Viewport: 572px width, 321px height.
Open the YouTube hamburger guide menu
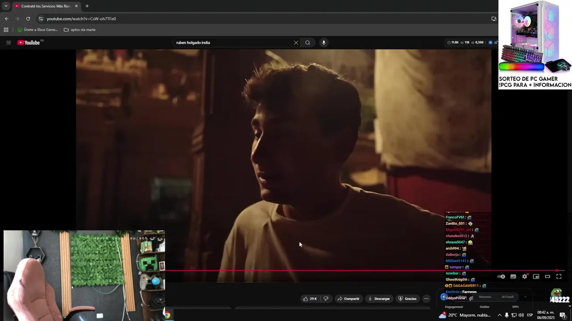coord(8,43)
